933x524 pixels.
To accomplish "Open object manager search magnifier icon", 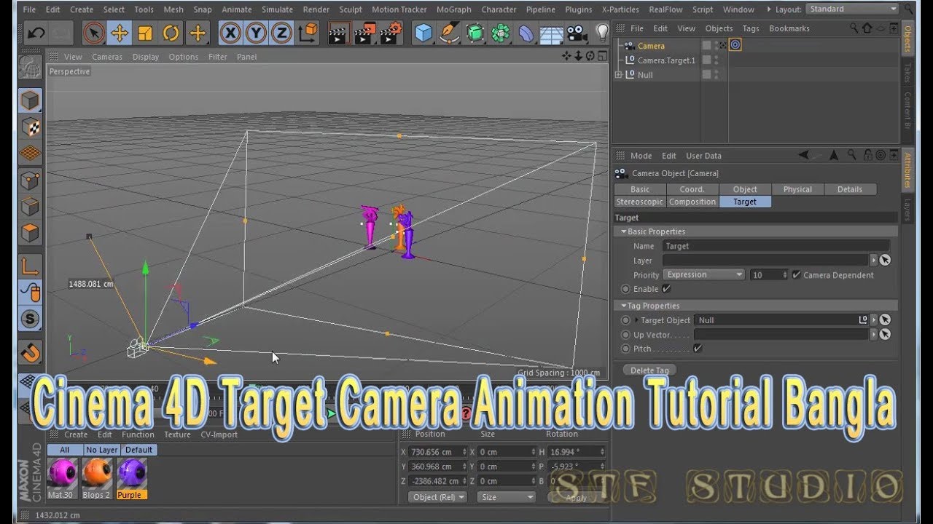I will click(x=854, y=28).
